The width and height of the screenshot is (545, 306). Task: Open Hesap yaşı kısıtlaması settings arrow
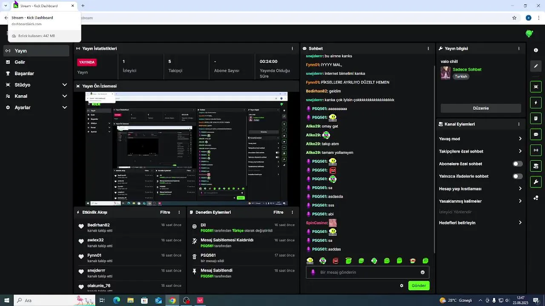point(520,188)
